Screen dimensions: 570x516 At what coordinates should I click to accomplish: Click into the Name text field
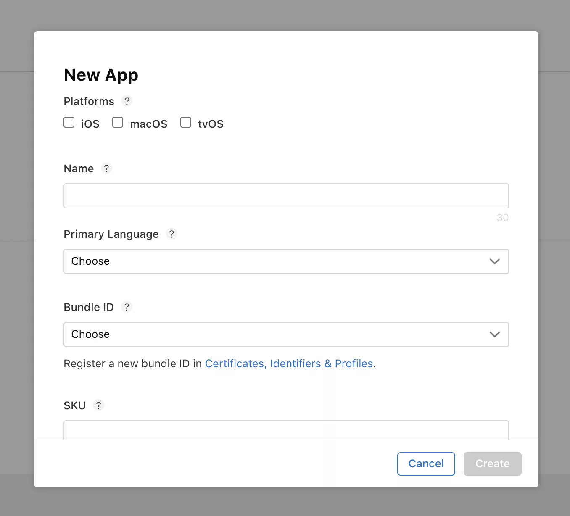tap(286, 196)
